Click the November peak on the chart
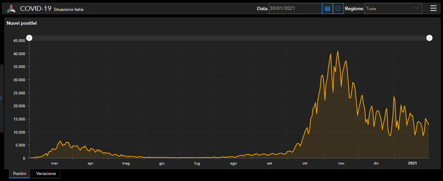The image size is (443, 181). 338,51
